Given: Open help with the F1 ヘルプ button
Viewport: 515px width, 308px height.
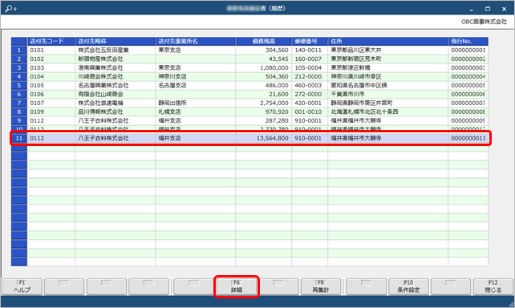Looking at the screenshot, I should (x=22, y=286).
